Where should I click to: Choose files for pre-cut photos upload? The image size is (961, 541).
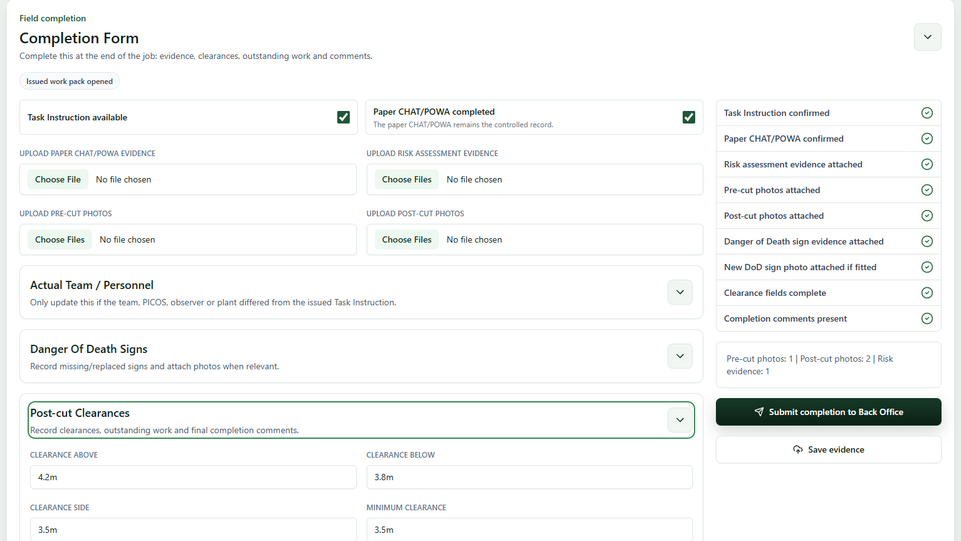coord(60,239)
